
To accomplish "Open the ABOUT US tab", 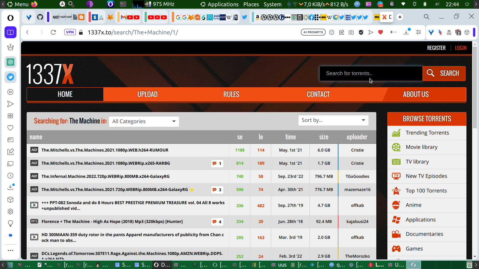I will [x=416, y=94].
